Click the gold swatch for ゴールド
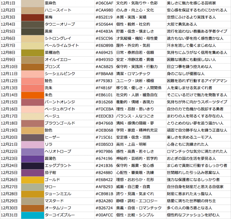This screenshot has height=219, width=231. pos(32,180)
